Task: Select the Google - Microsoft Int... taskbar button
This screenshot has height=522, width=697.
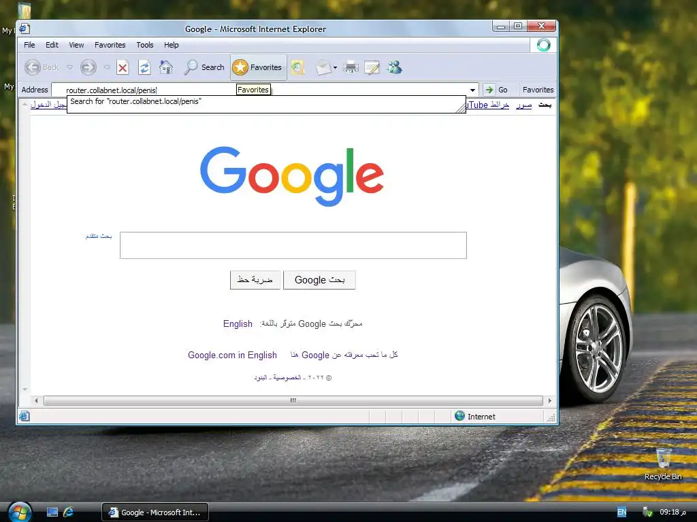Action: (x=155, y=512)
